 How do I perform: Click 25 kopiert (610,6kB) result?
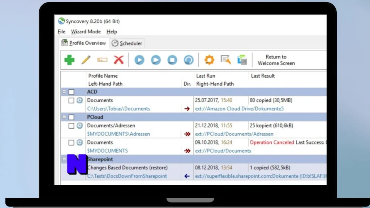pyautogui.click(x=271, y=125)
